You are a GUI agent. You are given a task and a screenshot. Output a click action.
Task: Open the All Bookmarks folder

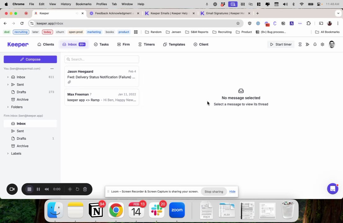[327, 32]
